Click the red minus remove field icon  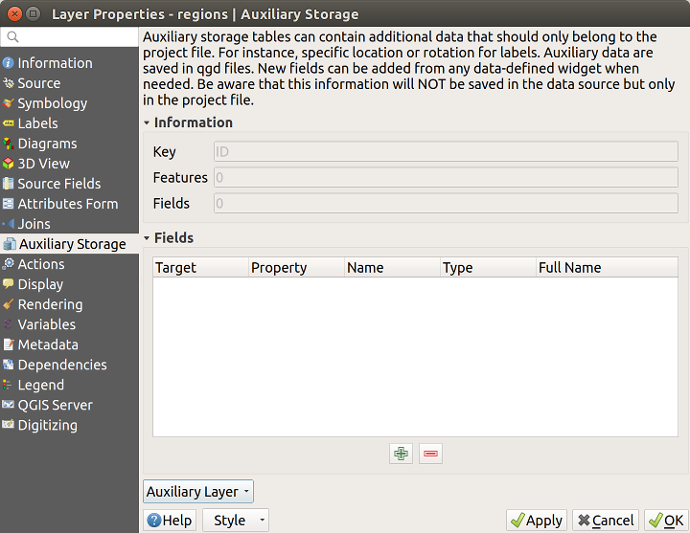[430, 454]
